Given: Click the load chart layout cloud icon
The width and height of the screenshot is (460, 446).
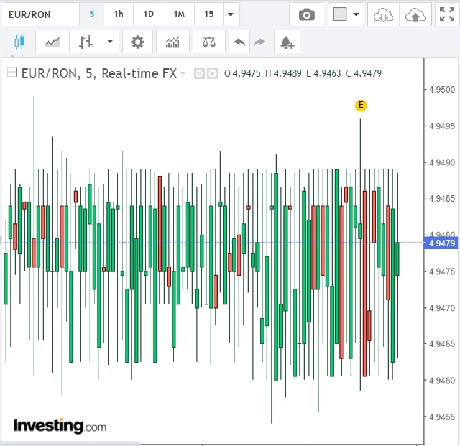Looking at the screenshot, I should pos(383,14).
